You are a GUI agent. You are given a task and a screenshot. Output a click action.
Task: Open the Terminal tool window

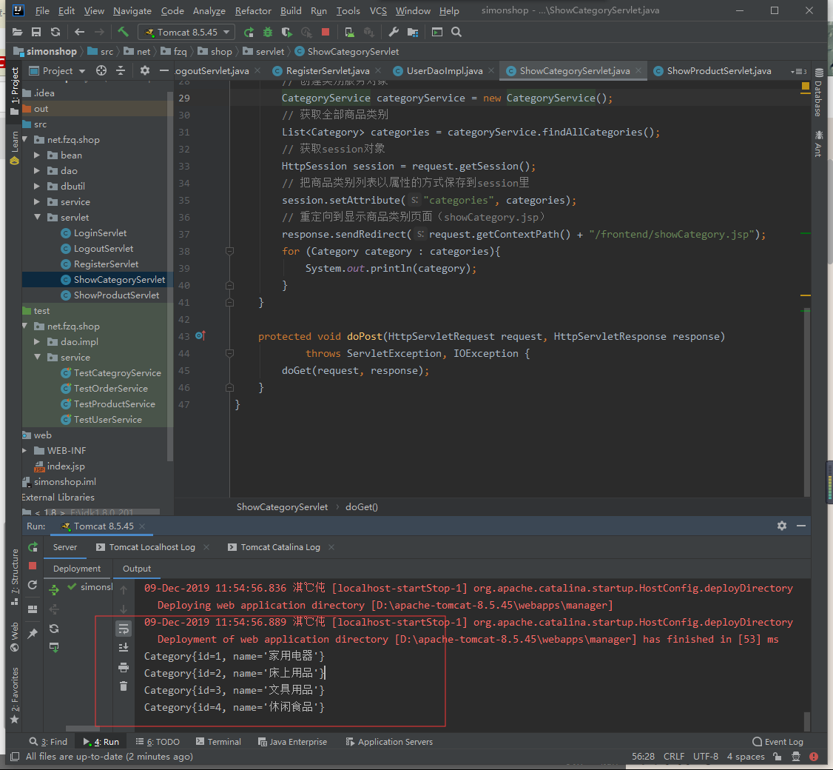[218, 742]
